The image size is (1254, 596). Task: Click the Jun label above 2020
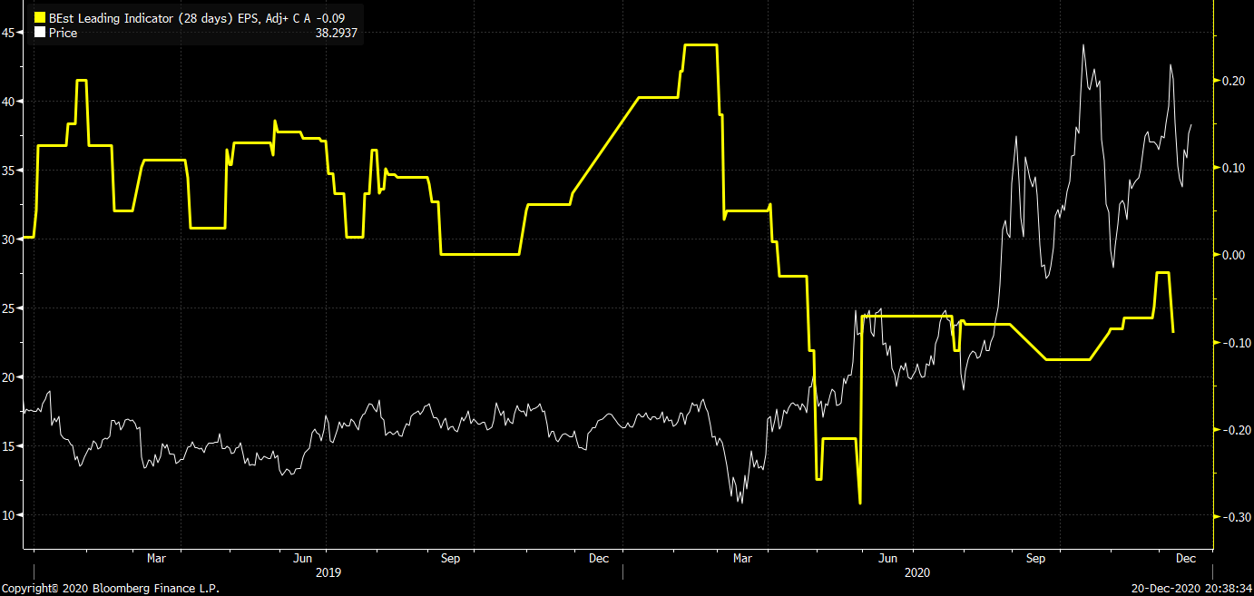(889, 558)
